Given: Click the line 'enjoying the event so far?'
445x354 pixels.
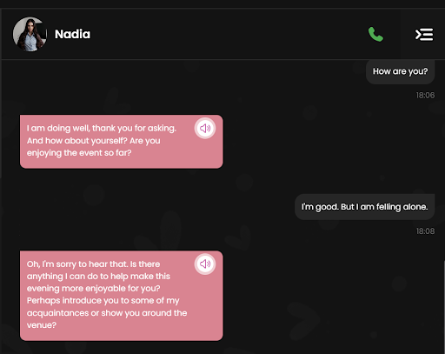Looking at the screenshot, I should coord(79,153).
